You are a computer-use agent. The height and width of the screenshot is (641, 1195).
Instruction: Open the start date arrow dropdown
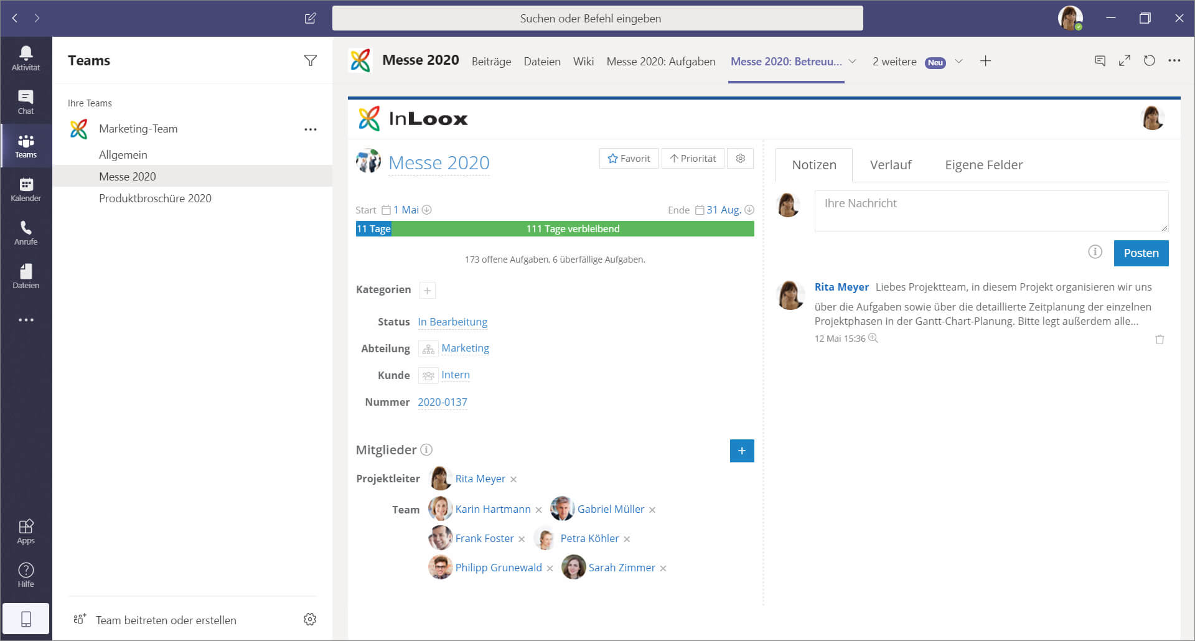pos(427,210)
